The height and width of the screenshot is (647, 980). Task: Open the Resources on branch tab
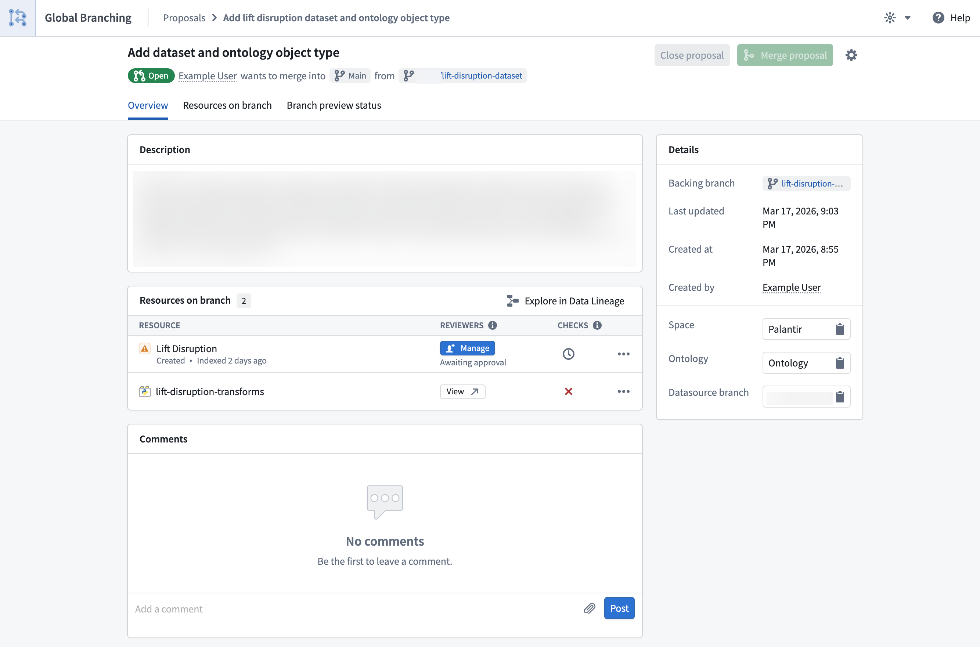click(x=227, y=105)
